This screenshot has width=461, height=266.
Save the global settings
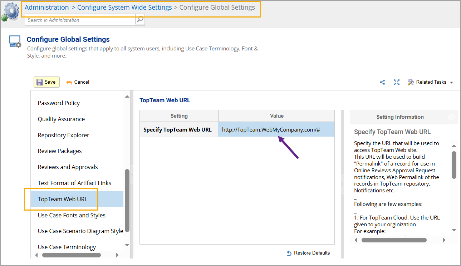[x=46, y=82]
